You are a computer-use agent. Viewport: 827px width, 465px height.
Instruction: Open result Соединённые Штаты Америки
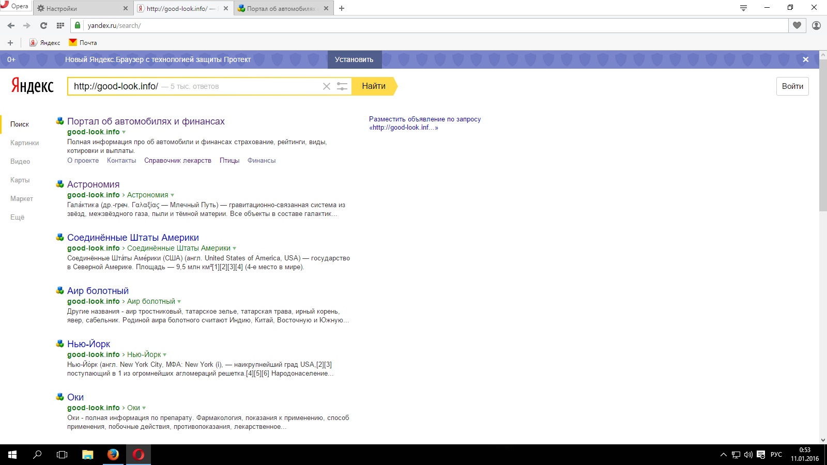pyautogui.click(x=133, y=238)
